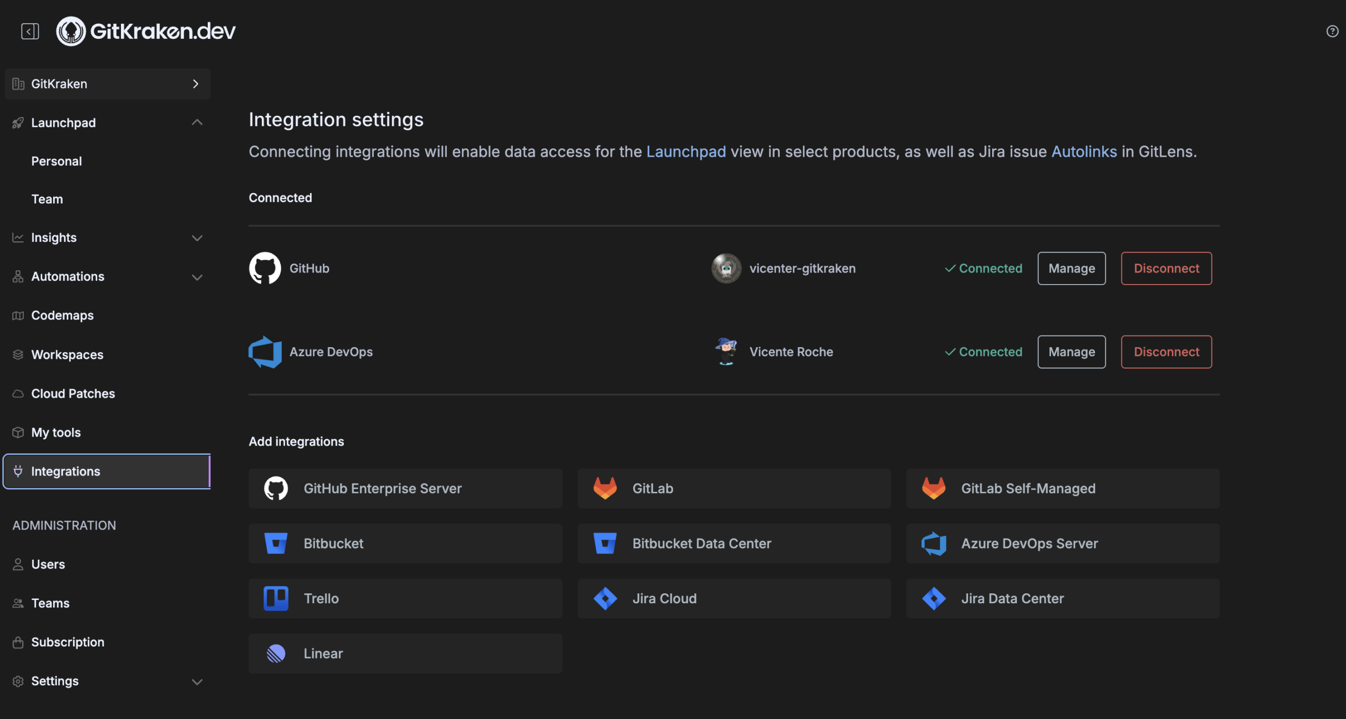Disconnect the GitHub integration
Image resolution: width=1346 pixels, height=719 pixels.
tap(1166, 268)
